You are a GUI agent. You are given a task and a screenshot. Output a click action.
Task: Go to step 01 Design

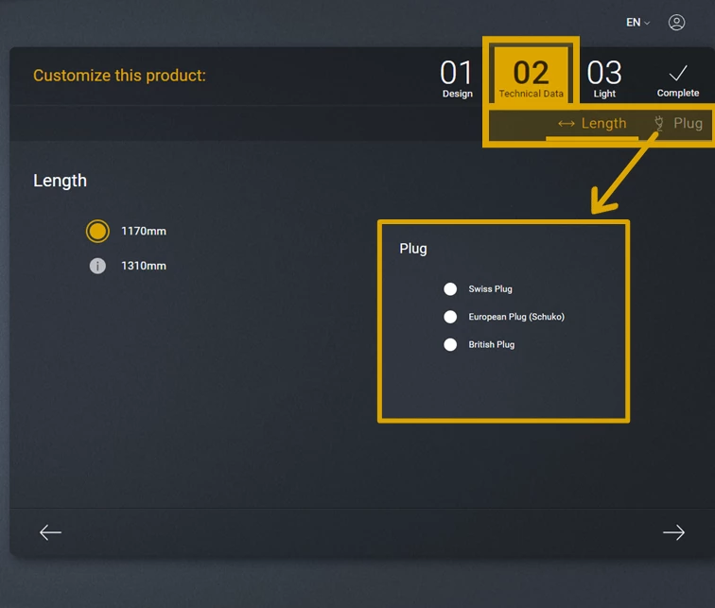[x=457, y=78]
